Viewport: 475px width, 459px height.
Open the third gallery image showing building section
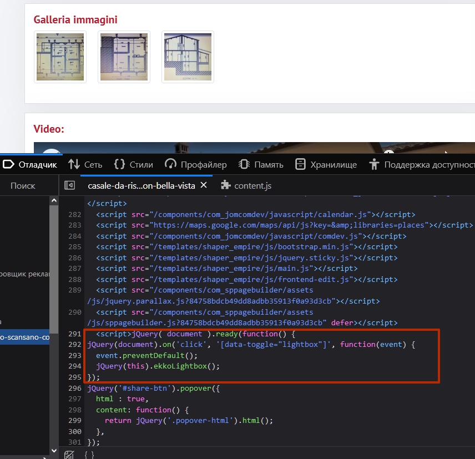pyautogui.click(x=188, y=57)
